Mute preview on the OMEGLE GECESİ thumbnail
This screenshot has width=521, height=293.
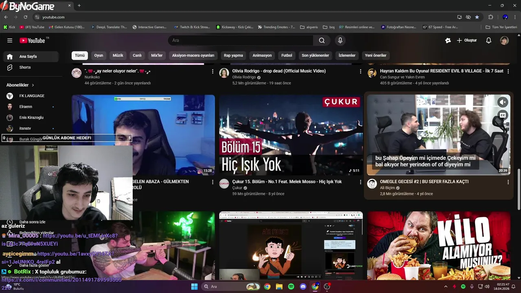[503, 102]
